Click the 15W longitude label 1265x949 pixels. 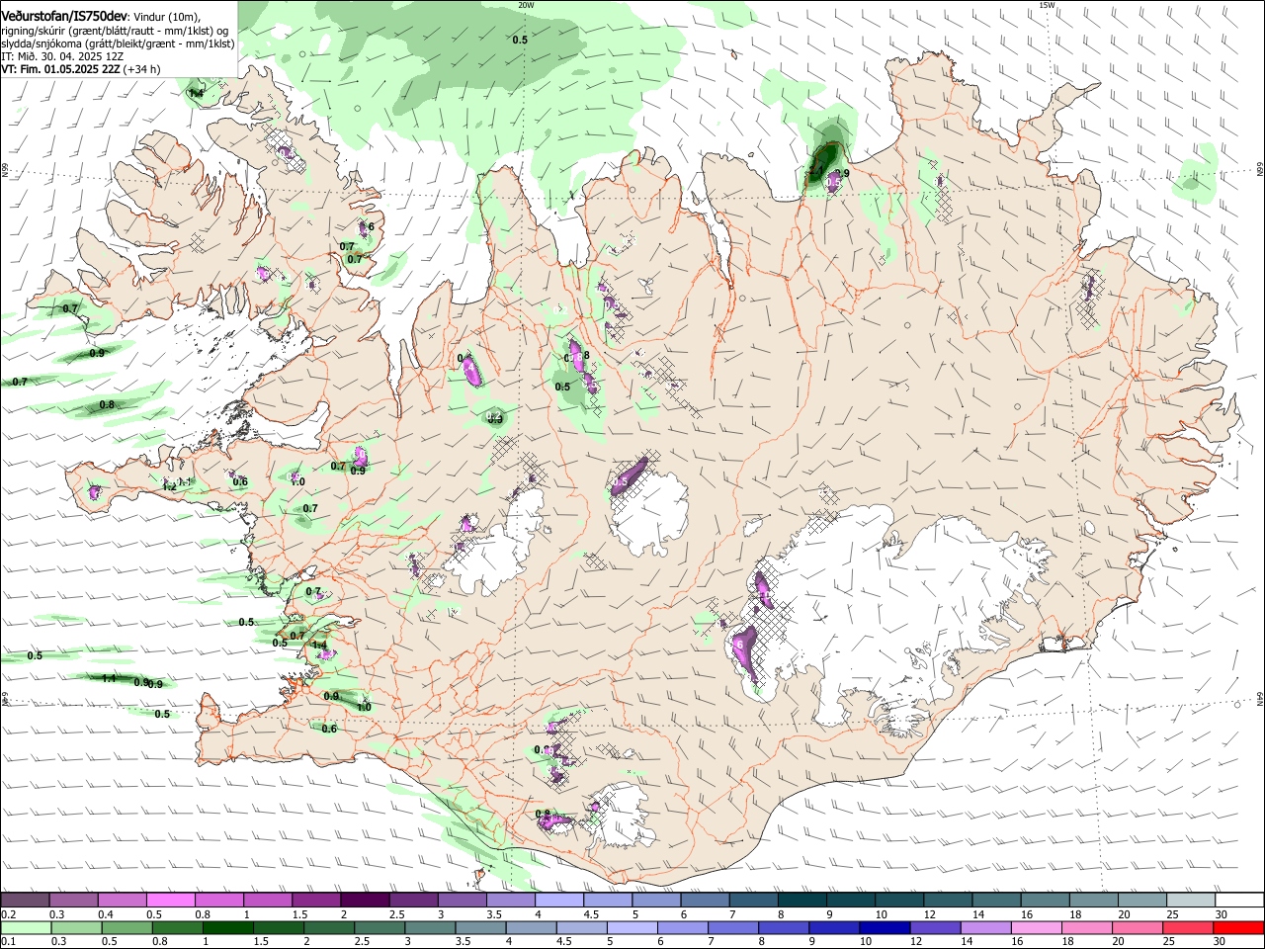1047,5
